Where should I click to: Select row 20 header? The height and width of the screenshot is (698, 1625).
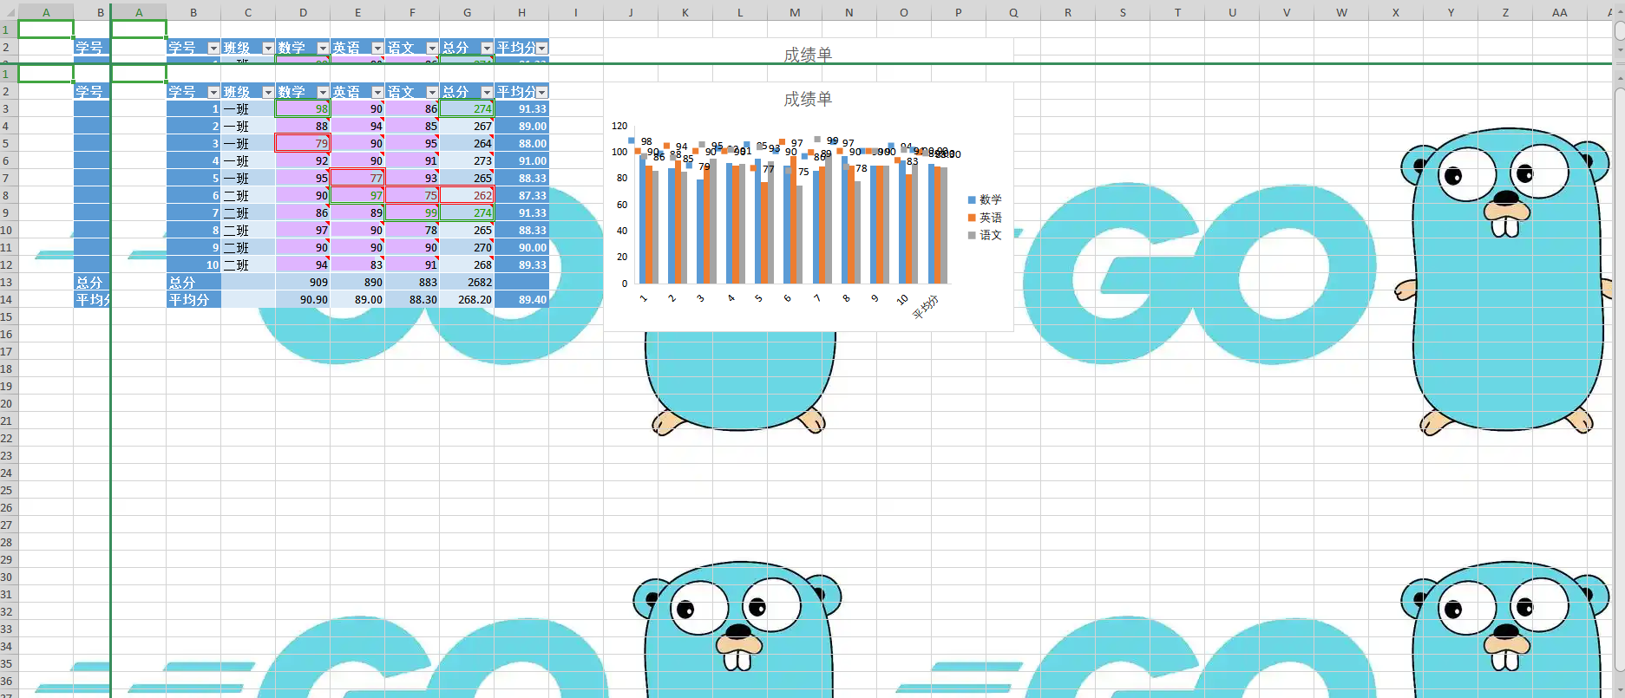[8, 403]
